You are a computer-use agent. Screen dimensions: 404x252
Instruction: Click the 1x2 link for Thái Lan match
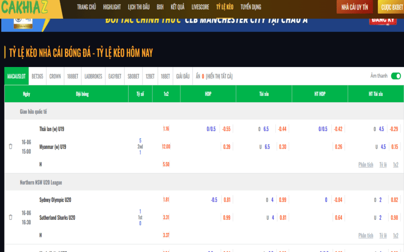[x=396, y=164]
